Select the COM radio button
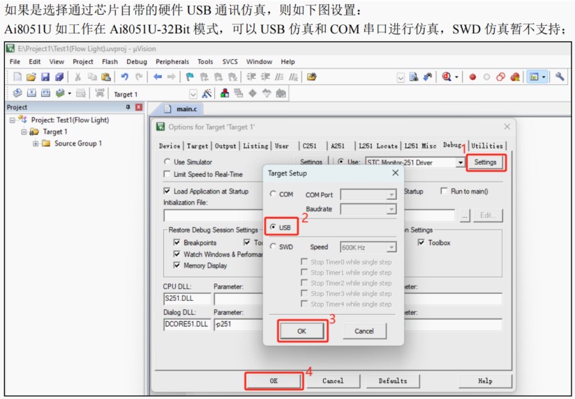 point(273,194)
